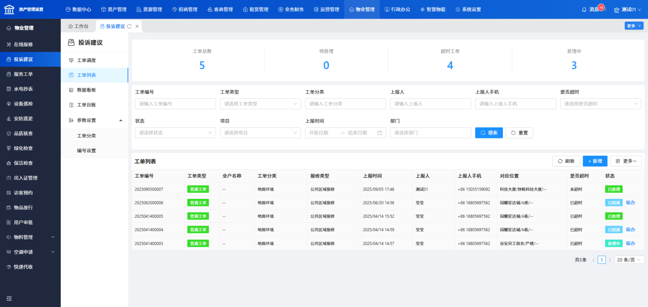Click the 工单台账 icon in submenu
This screenshot has height=307, width=648.
click(x=71, y=105)
